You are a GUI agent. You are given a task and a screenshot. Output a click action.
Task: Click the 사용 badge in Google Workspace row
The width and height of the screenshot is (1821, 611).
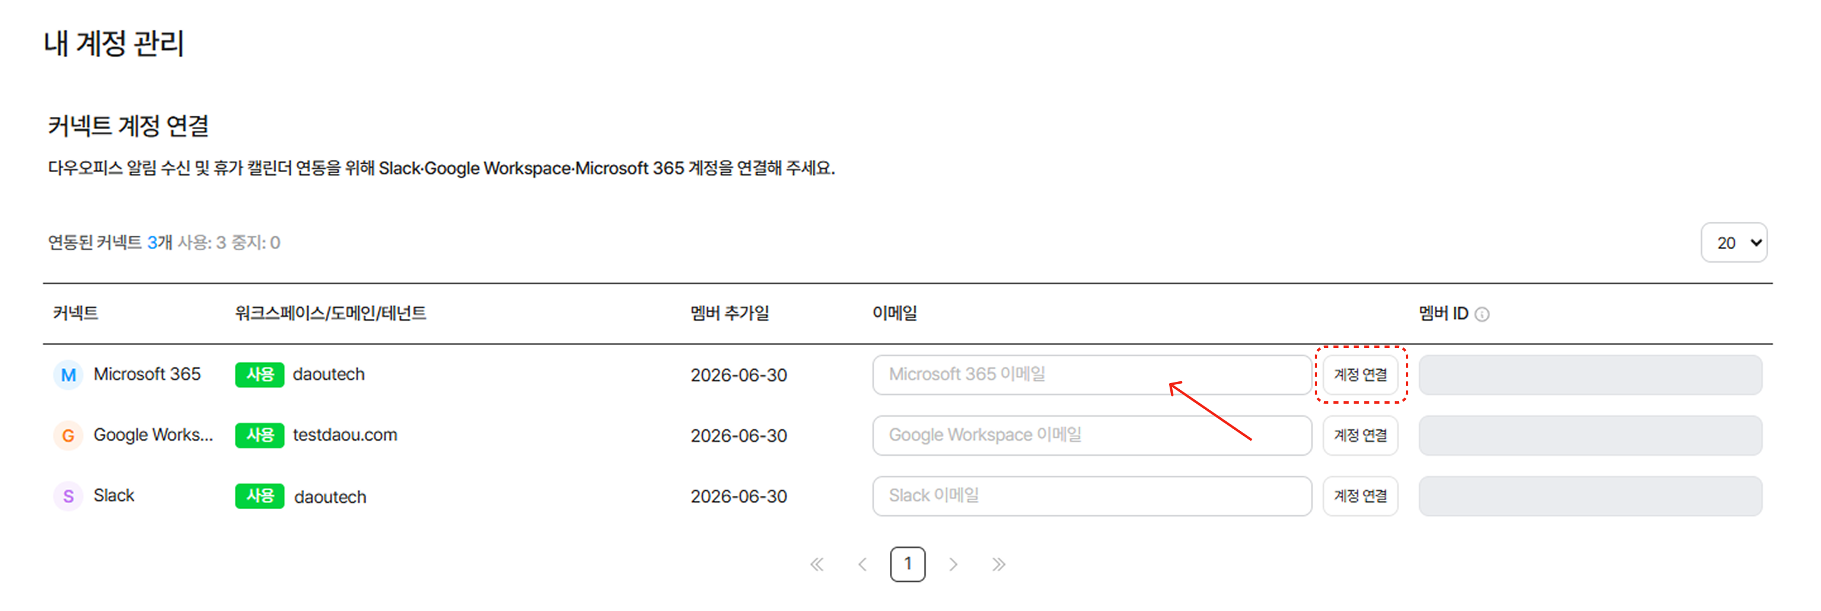pos(259,435)
